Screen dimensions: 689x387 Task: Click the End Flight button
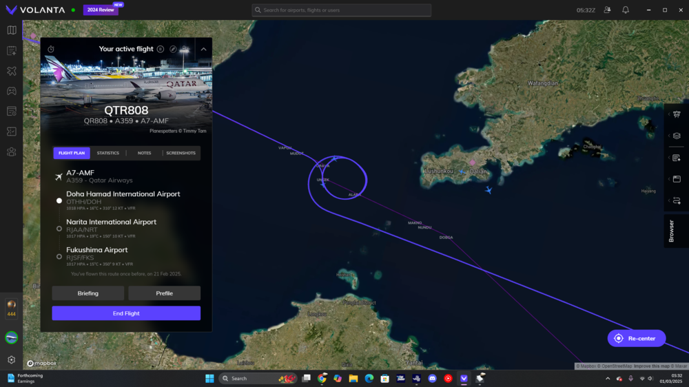pos(126,313)
